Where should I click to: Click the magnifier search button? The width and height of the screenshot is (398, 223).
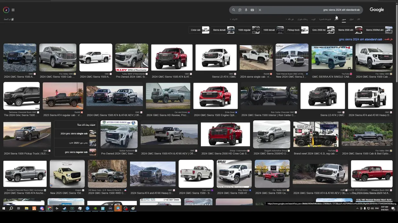tap(234, 10)
